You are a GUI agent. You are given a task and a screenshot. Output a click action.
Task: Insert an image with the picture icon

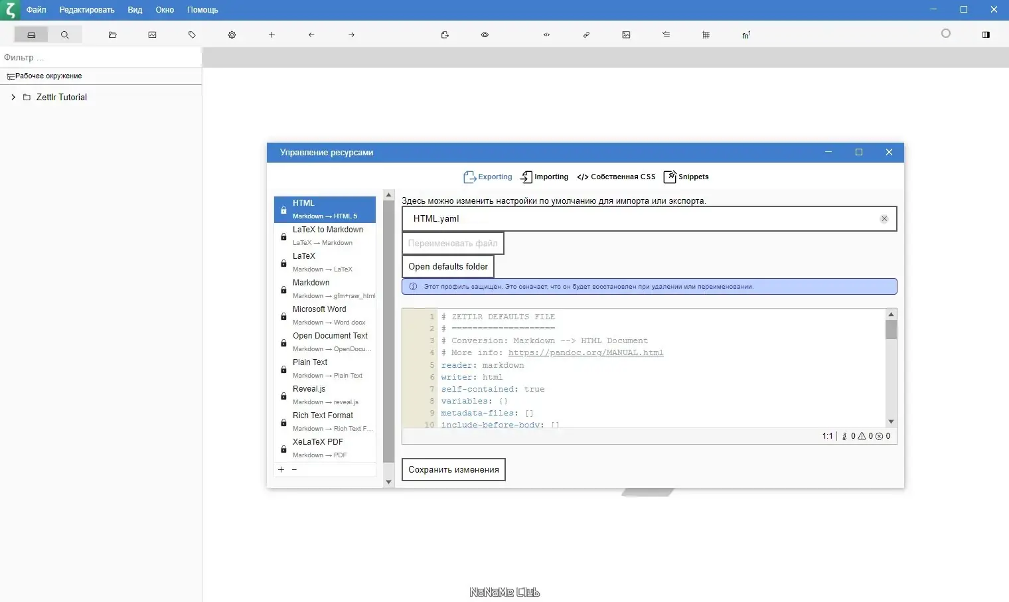tap(626, 35)
